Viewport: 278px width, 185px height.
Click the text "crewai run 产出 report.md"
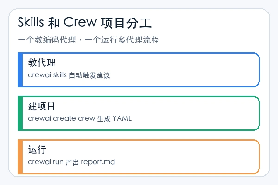pos(71,162)
